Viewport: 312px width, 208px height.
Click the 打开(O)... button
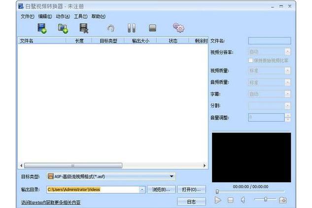coord(191,189)
